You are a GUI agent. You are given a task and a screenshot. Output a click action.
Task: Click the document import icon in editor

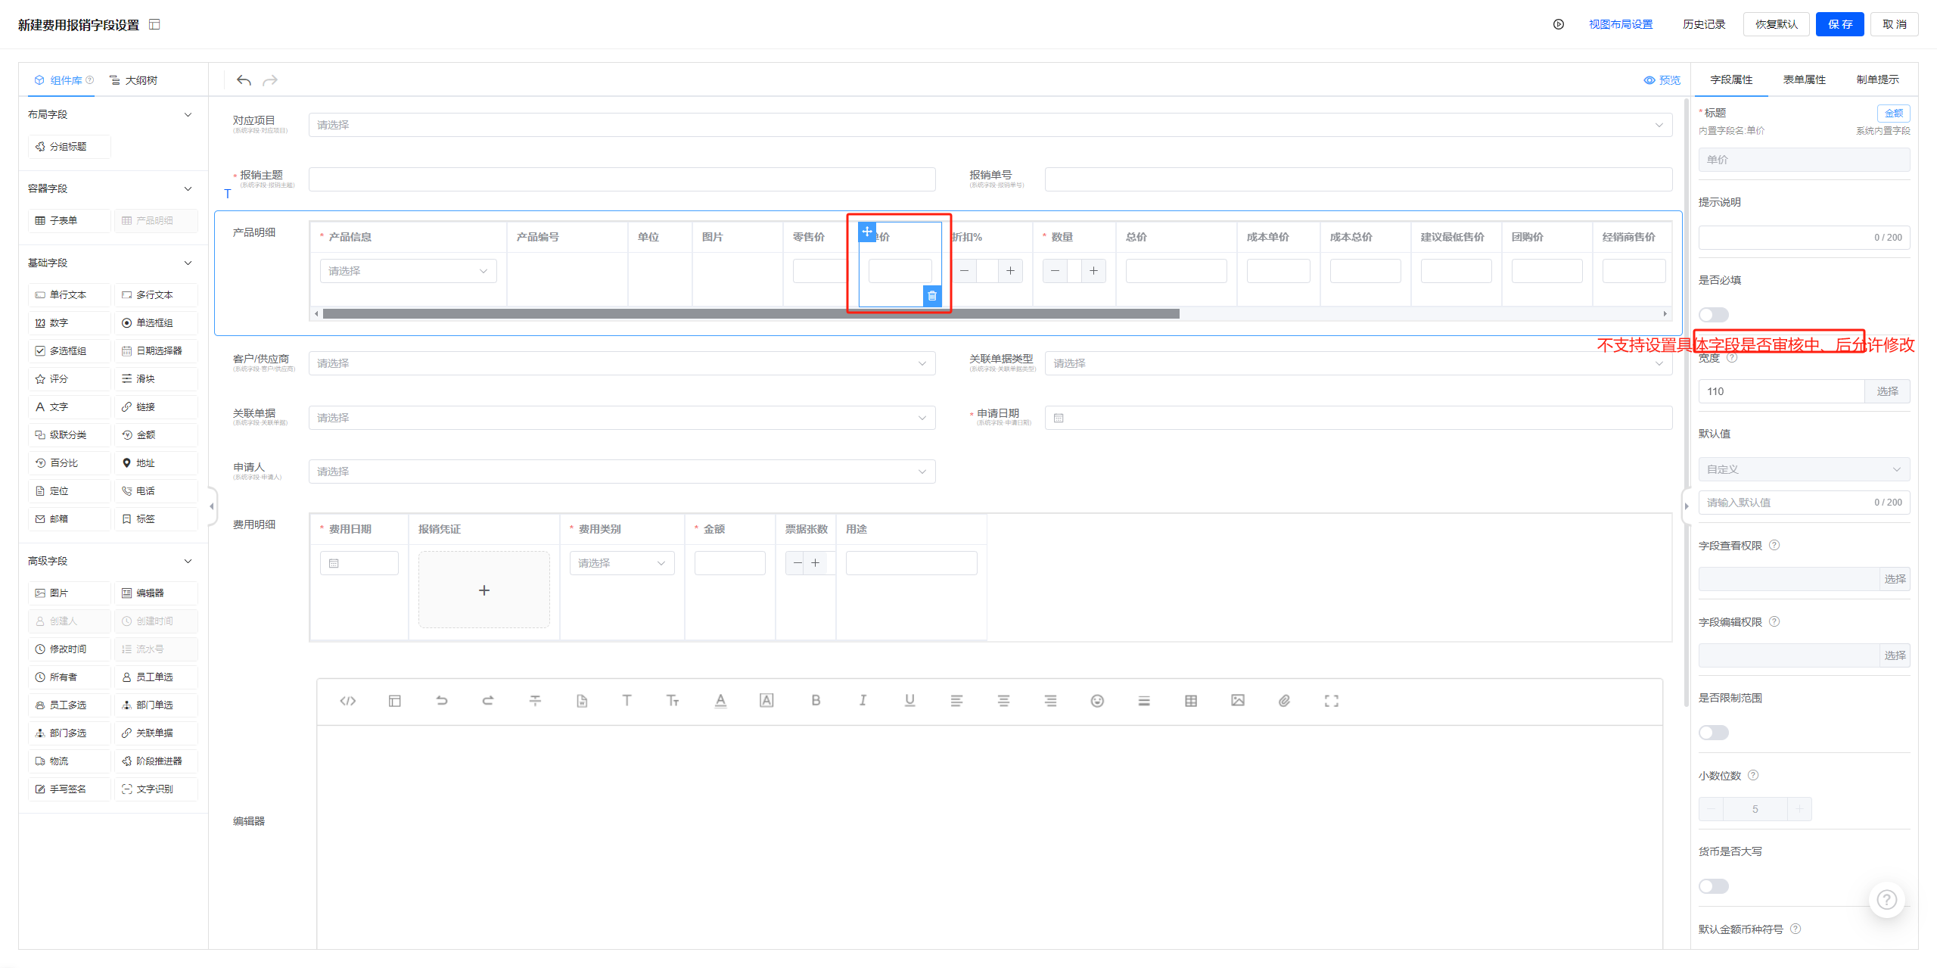click(x=582, y=701)
